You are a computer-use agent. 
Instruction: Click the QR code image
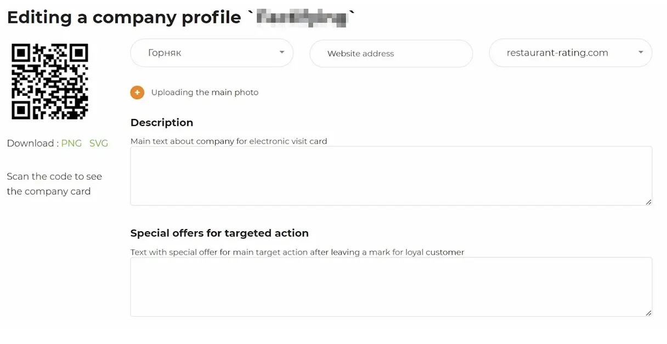coord(50,82)
